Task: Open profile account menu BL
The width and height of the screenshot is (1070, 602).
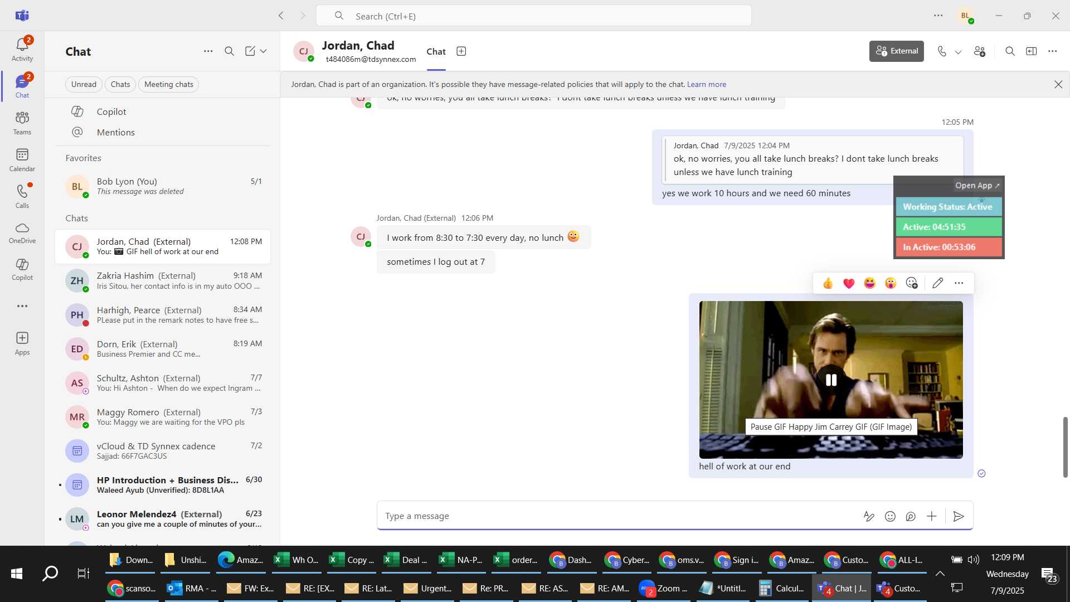Action: tap(966, 16)
